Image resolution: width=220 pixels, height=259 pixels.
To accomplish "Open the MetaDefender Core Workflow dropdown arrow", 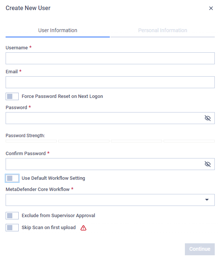I will [207, 200].
